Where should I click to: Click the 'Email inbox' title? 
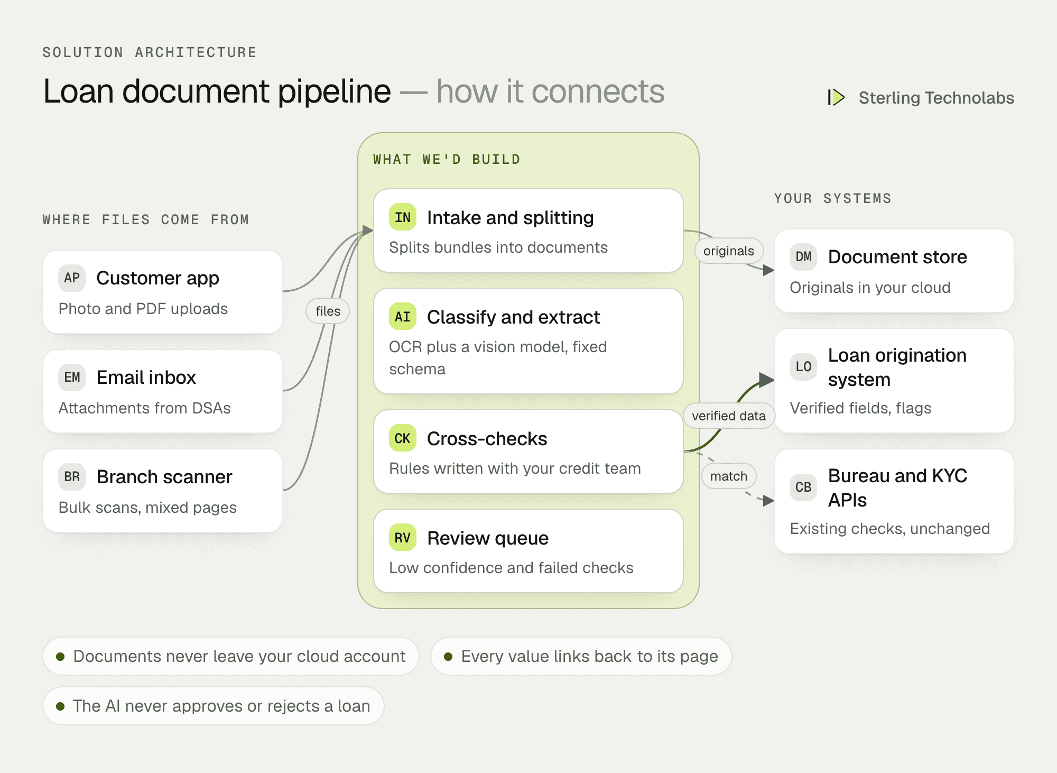(x=146, y=378)
